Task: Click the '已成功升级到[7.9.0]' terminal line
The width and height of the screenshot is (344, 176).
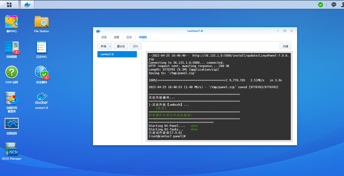Action: [x=165, y=133]
